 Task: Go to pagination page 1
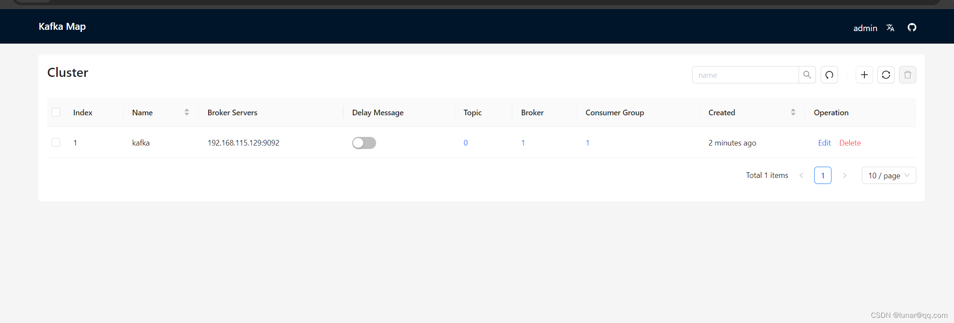823,175
